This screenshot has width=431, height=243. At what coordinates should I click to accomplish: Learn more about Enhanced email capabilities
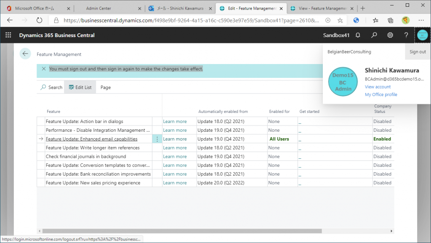coord(175,139)
